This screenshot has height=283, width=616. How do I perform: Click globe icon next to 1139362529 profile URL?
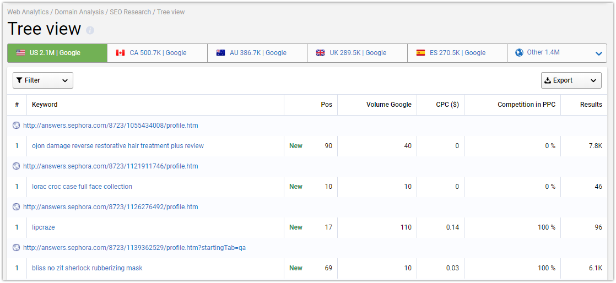pos(16,248)
